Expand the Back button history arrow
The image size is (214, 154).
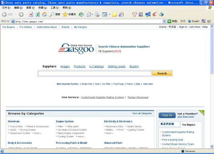click(15, 14)
